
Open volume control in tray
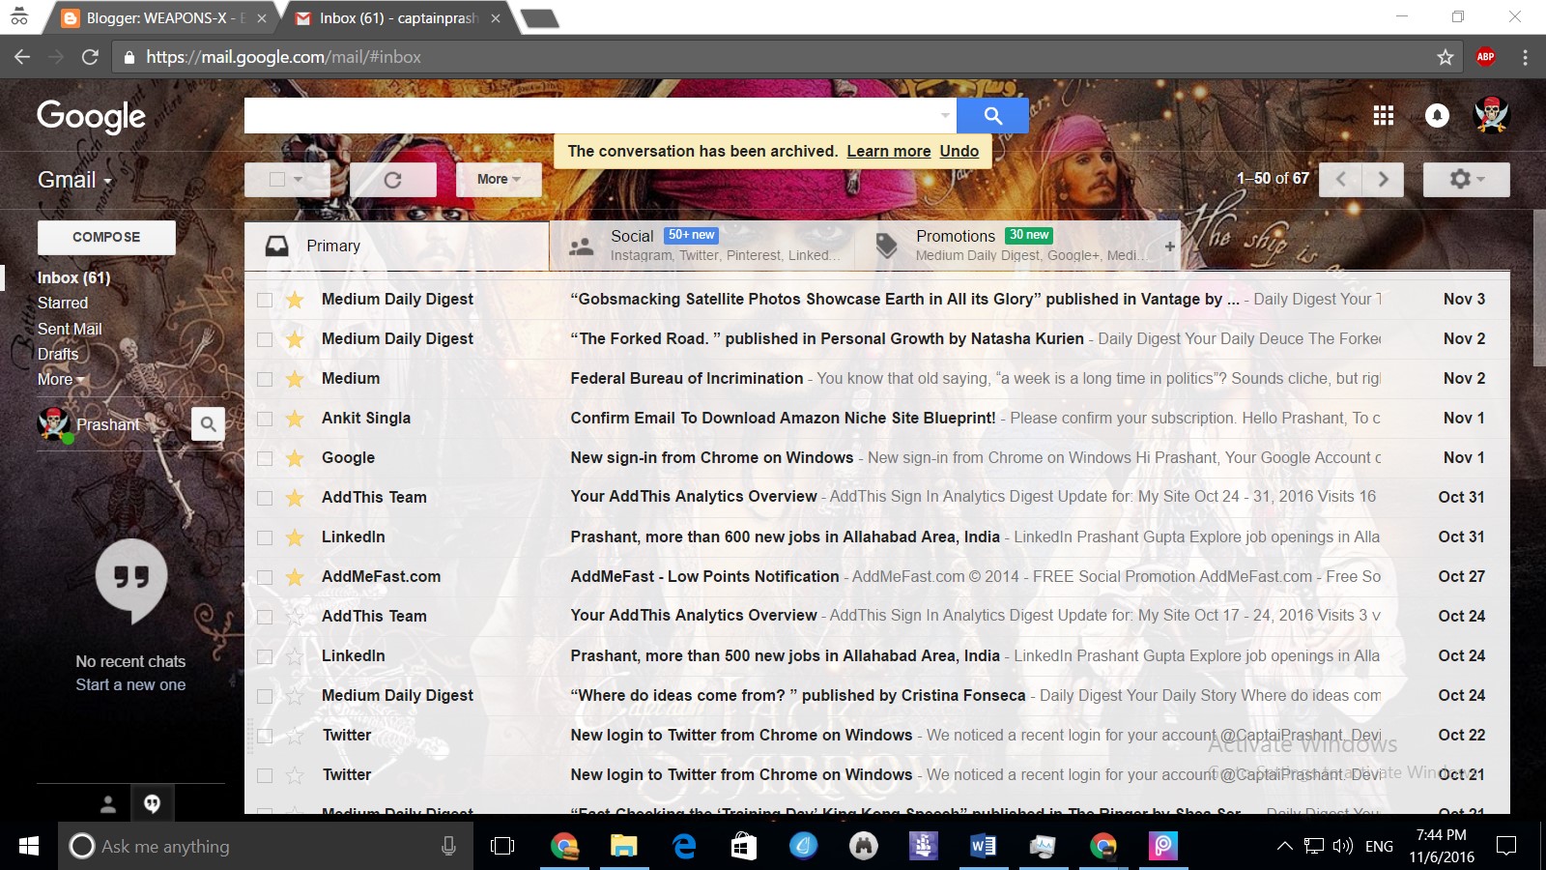pyautogui.click(x=1342, y=847)
